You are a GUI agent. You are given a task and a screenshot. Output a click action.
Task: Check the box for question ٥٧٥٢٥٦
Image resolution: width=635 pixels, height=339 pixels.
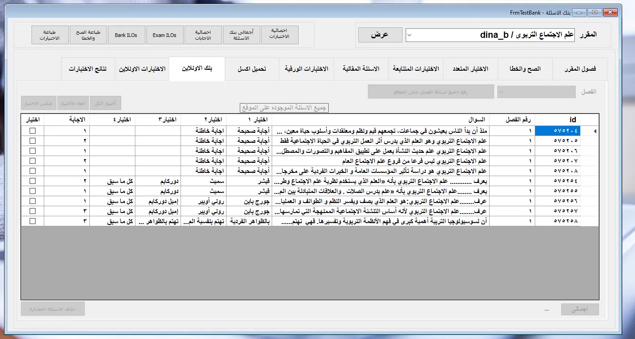pos(32,201)
